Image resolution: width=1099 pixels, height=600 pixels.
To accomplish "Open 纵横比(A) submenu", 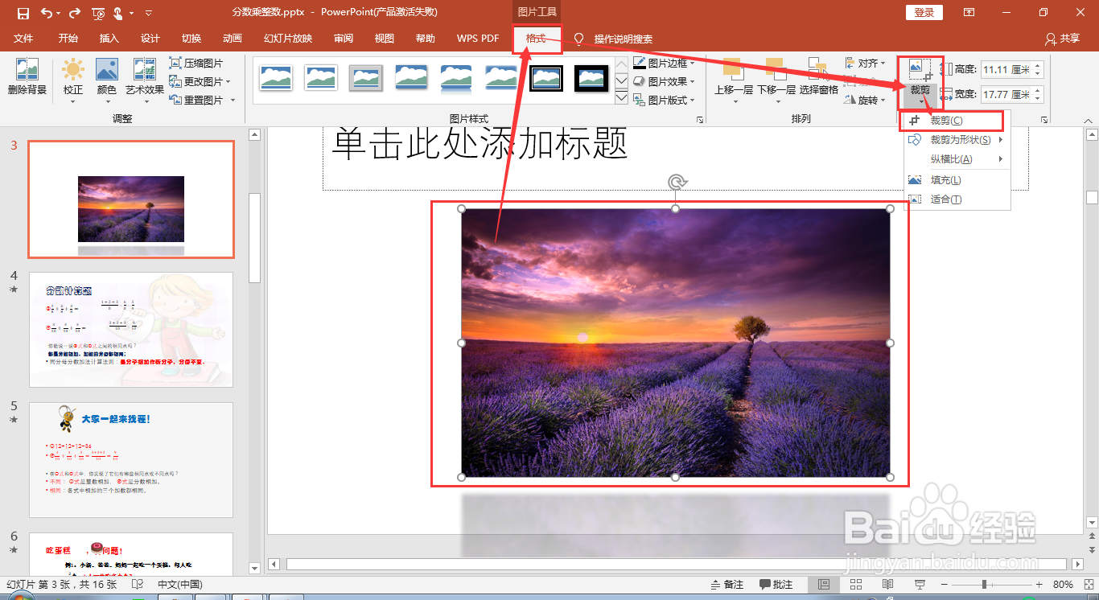I will pyautogui.click(x=957, y=159).
